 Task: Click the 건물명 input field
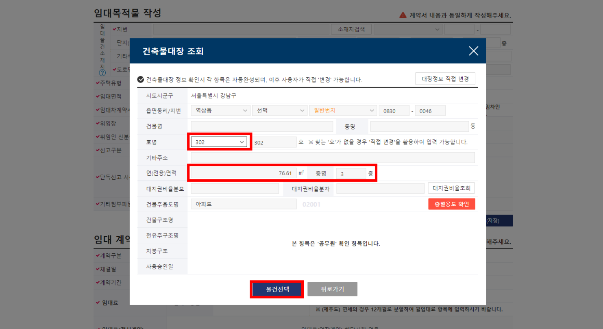coord(262,126)
